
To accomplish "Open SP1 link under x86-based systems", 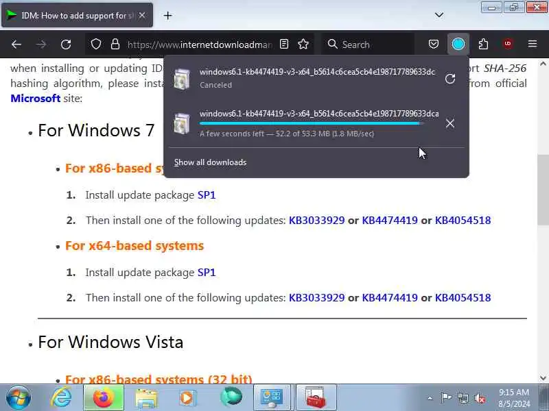I will click(207, 195).
